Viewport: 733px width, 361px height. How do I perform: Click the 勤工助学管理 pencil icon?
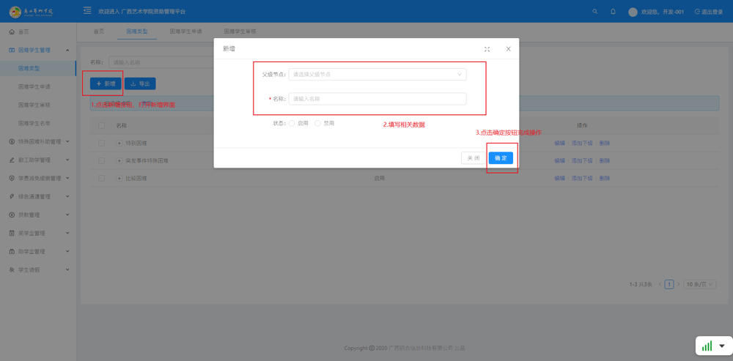(x=12, y=160)
